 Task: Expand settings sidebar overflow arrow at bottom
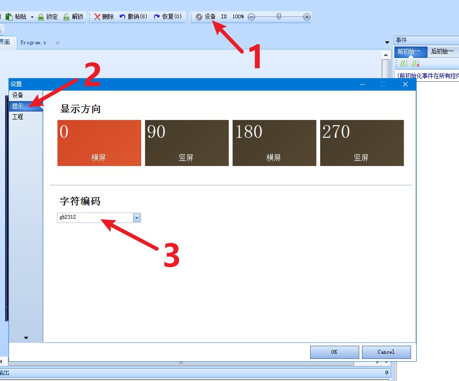click(26, 338)
